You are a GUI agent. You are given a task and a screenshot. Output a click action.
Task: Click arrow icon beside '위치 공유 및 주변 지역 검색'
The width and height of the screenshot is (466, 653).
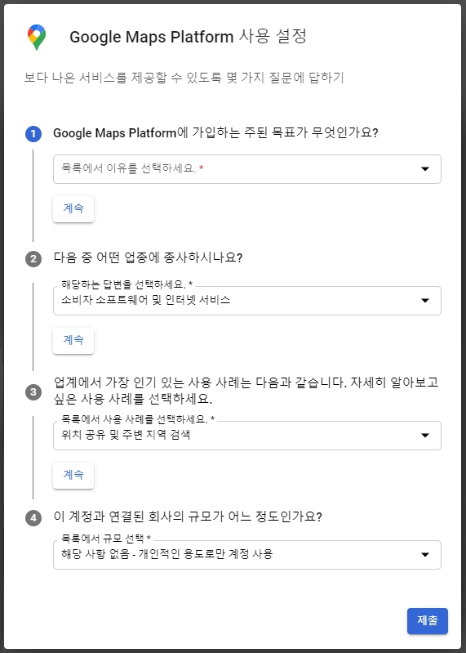[425, 436]
